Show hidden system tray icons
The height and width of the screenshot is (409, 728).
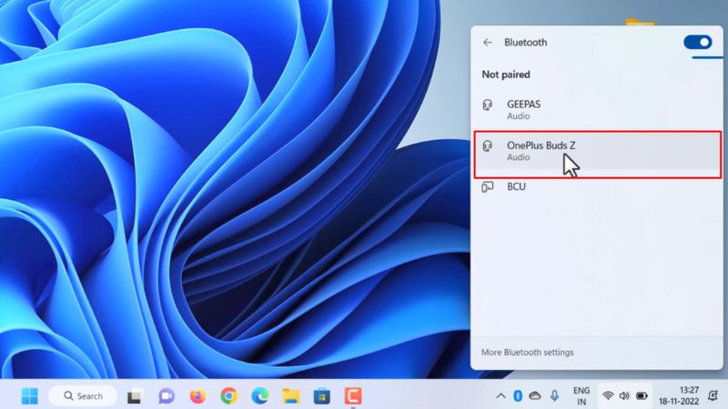point(500,396)
